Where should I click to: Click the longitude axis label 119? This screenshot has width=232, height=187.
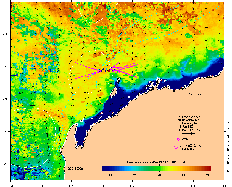(224, 185)
